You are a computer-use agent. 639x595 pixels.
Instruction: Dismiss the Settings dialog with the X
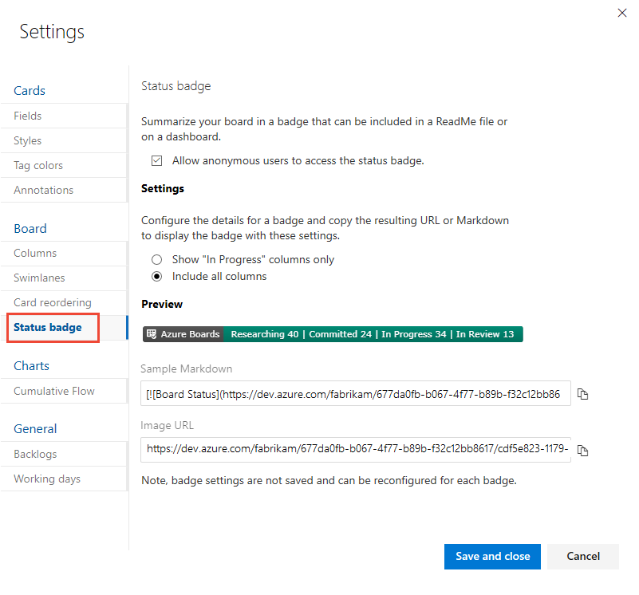pos(622,13)
